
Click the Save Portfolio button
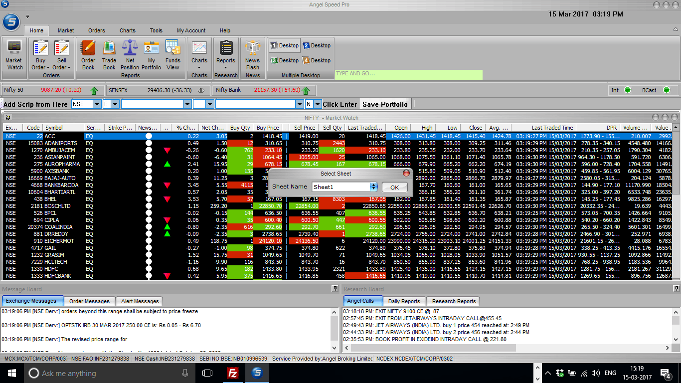click(x=385, y=104)
